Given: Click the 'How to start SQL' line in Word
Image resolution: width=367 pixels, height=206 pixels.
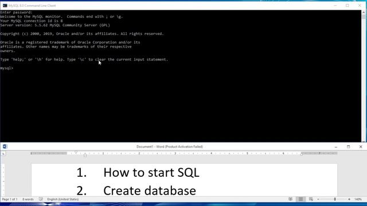Looking at the screenshot, I should pos(151,173).
